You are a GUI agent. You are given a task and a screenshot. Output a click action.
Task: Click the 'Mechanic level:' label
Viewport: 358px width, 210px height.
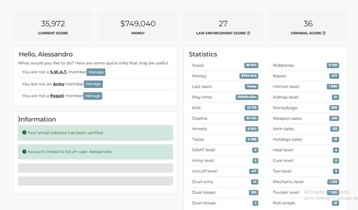289,181
